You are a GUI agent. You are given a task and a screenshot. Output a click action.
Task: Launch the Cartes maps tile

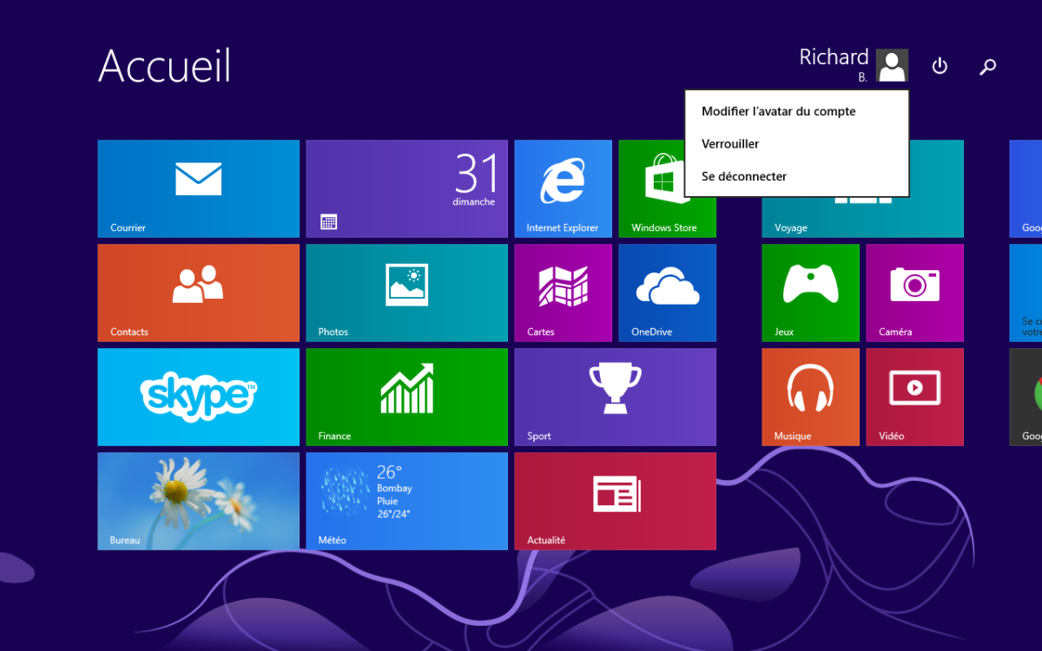coord(563,293)
